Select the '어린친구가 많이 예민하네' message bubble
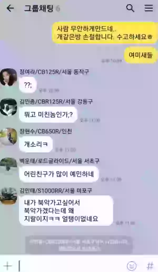This screenshot has height=272, width=158. (x=59, y=174)
